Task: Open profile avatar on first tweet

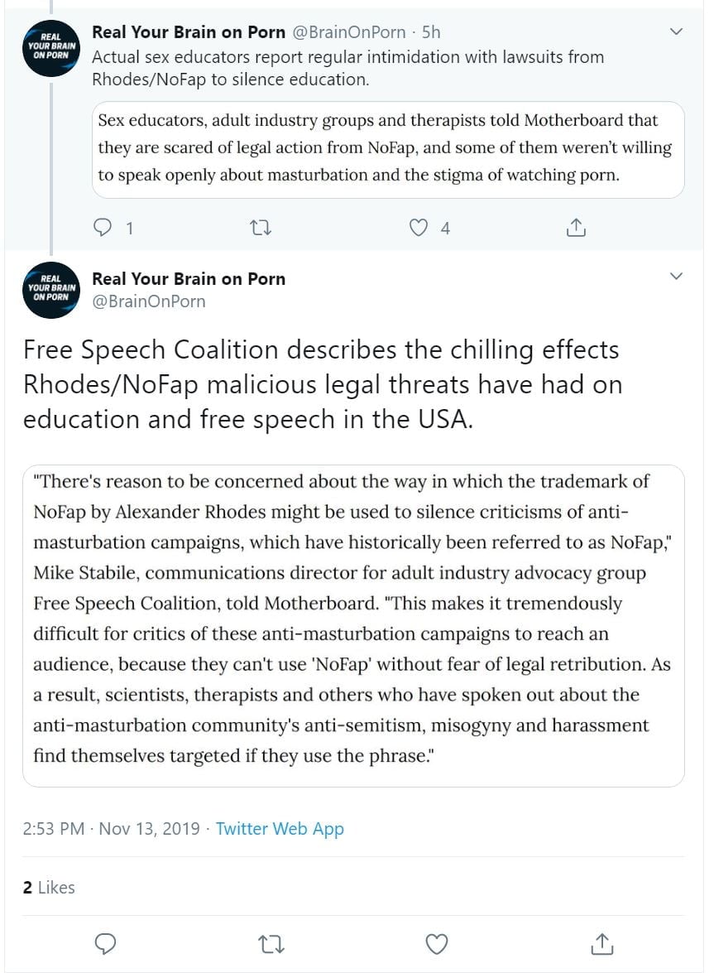Action: point(50,49)
